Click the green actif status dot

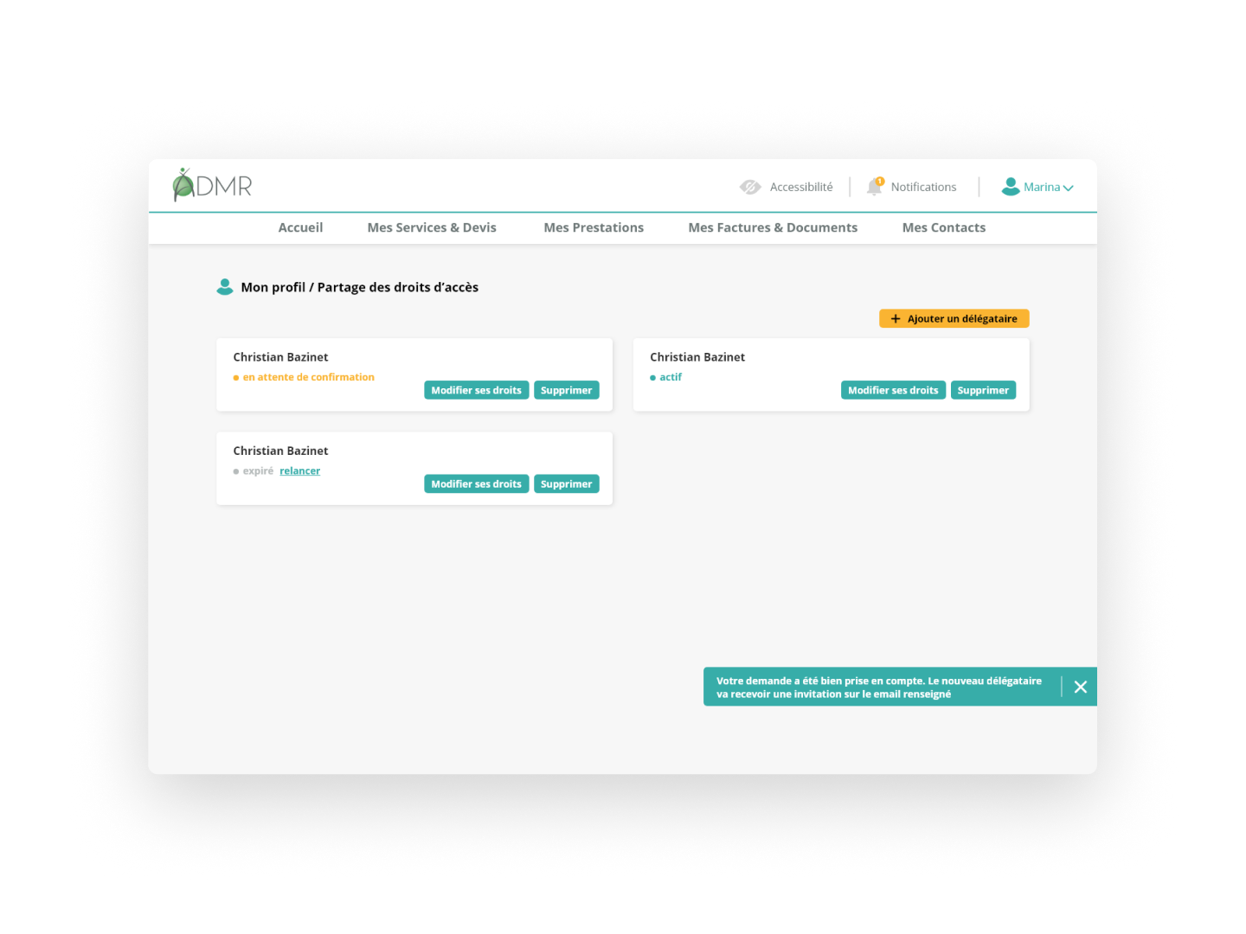[x=653, y=376]
